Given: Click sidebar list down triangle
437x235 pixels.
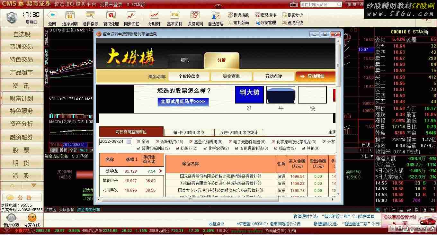Looking at the screenshot, I should tap(33, 185).
